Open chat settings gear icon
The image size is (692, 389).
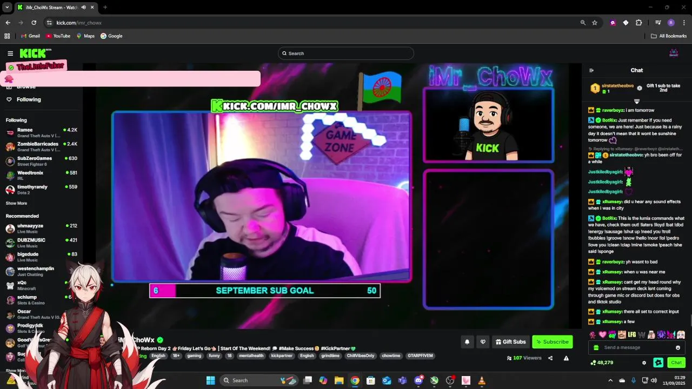point(644,363)
